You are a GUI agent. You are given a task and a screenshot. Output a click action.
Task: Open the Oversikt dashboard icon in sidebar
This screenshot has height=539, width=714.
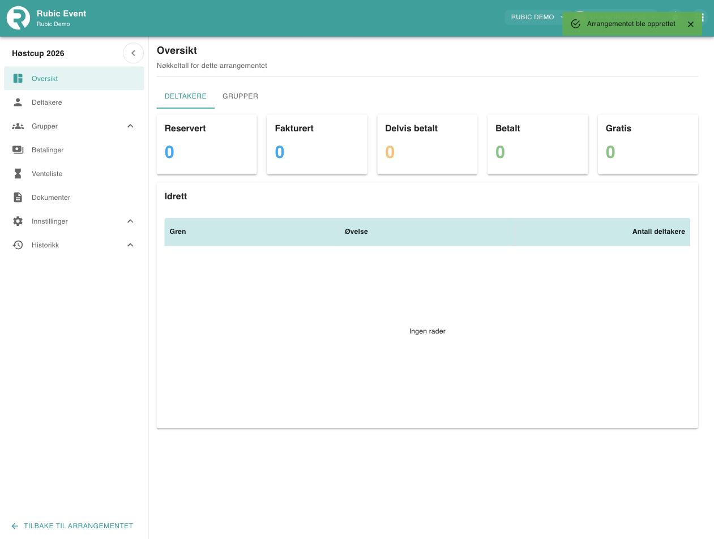click(x=18, y=79)
